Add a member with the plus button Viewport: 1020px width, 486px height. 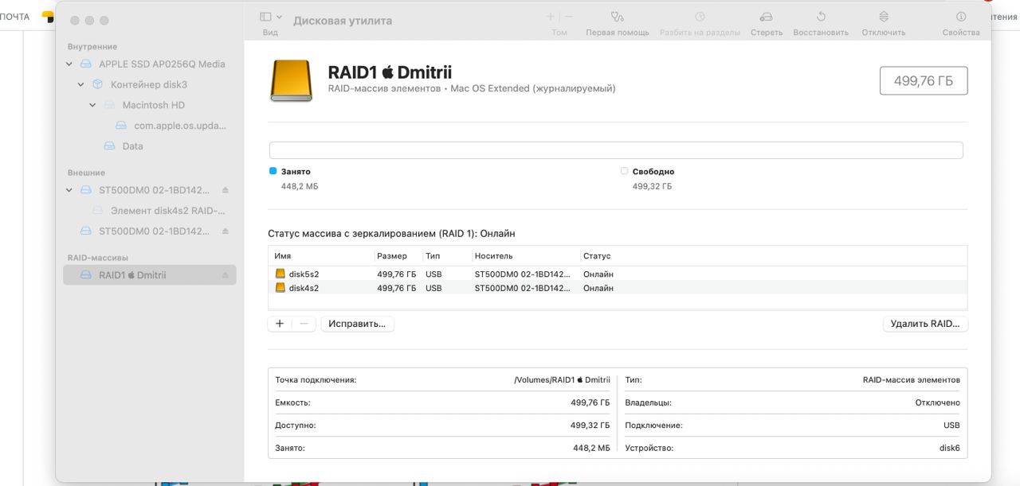[x=280, y=324]
